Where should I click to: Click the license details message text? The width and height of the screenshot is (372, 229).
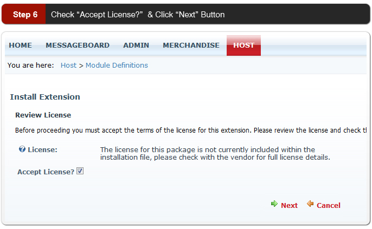point(215,153)
